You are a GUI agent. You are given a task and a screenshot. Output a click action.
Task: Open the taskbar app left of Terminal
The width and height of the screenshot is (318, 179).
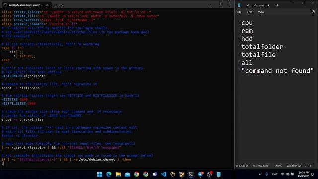click(x=182, y=174)
